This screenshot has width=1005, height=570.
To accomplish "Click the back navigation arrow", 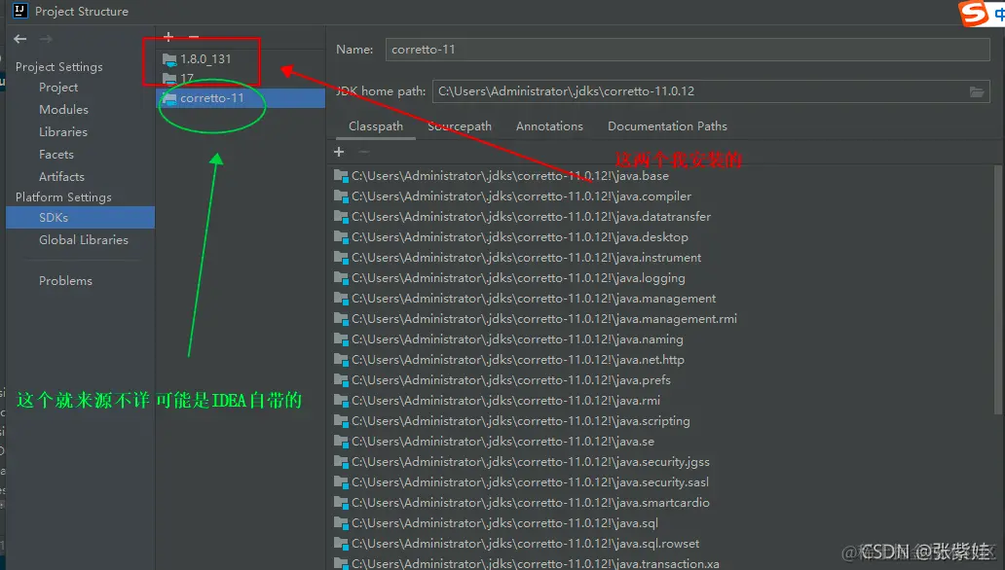I will click(x=19, y=39).
